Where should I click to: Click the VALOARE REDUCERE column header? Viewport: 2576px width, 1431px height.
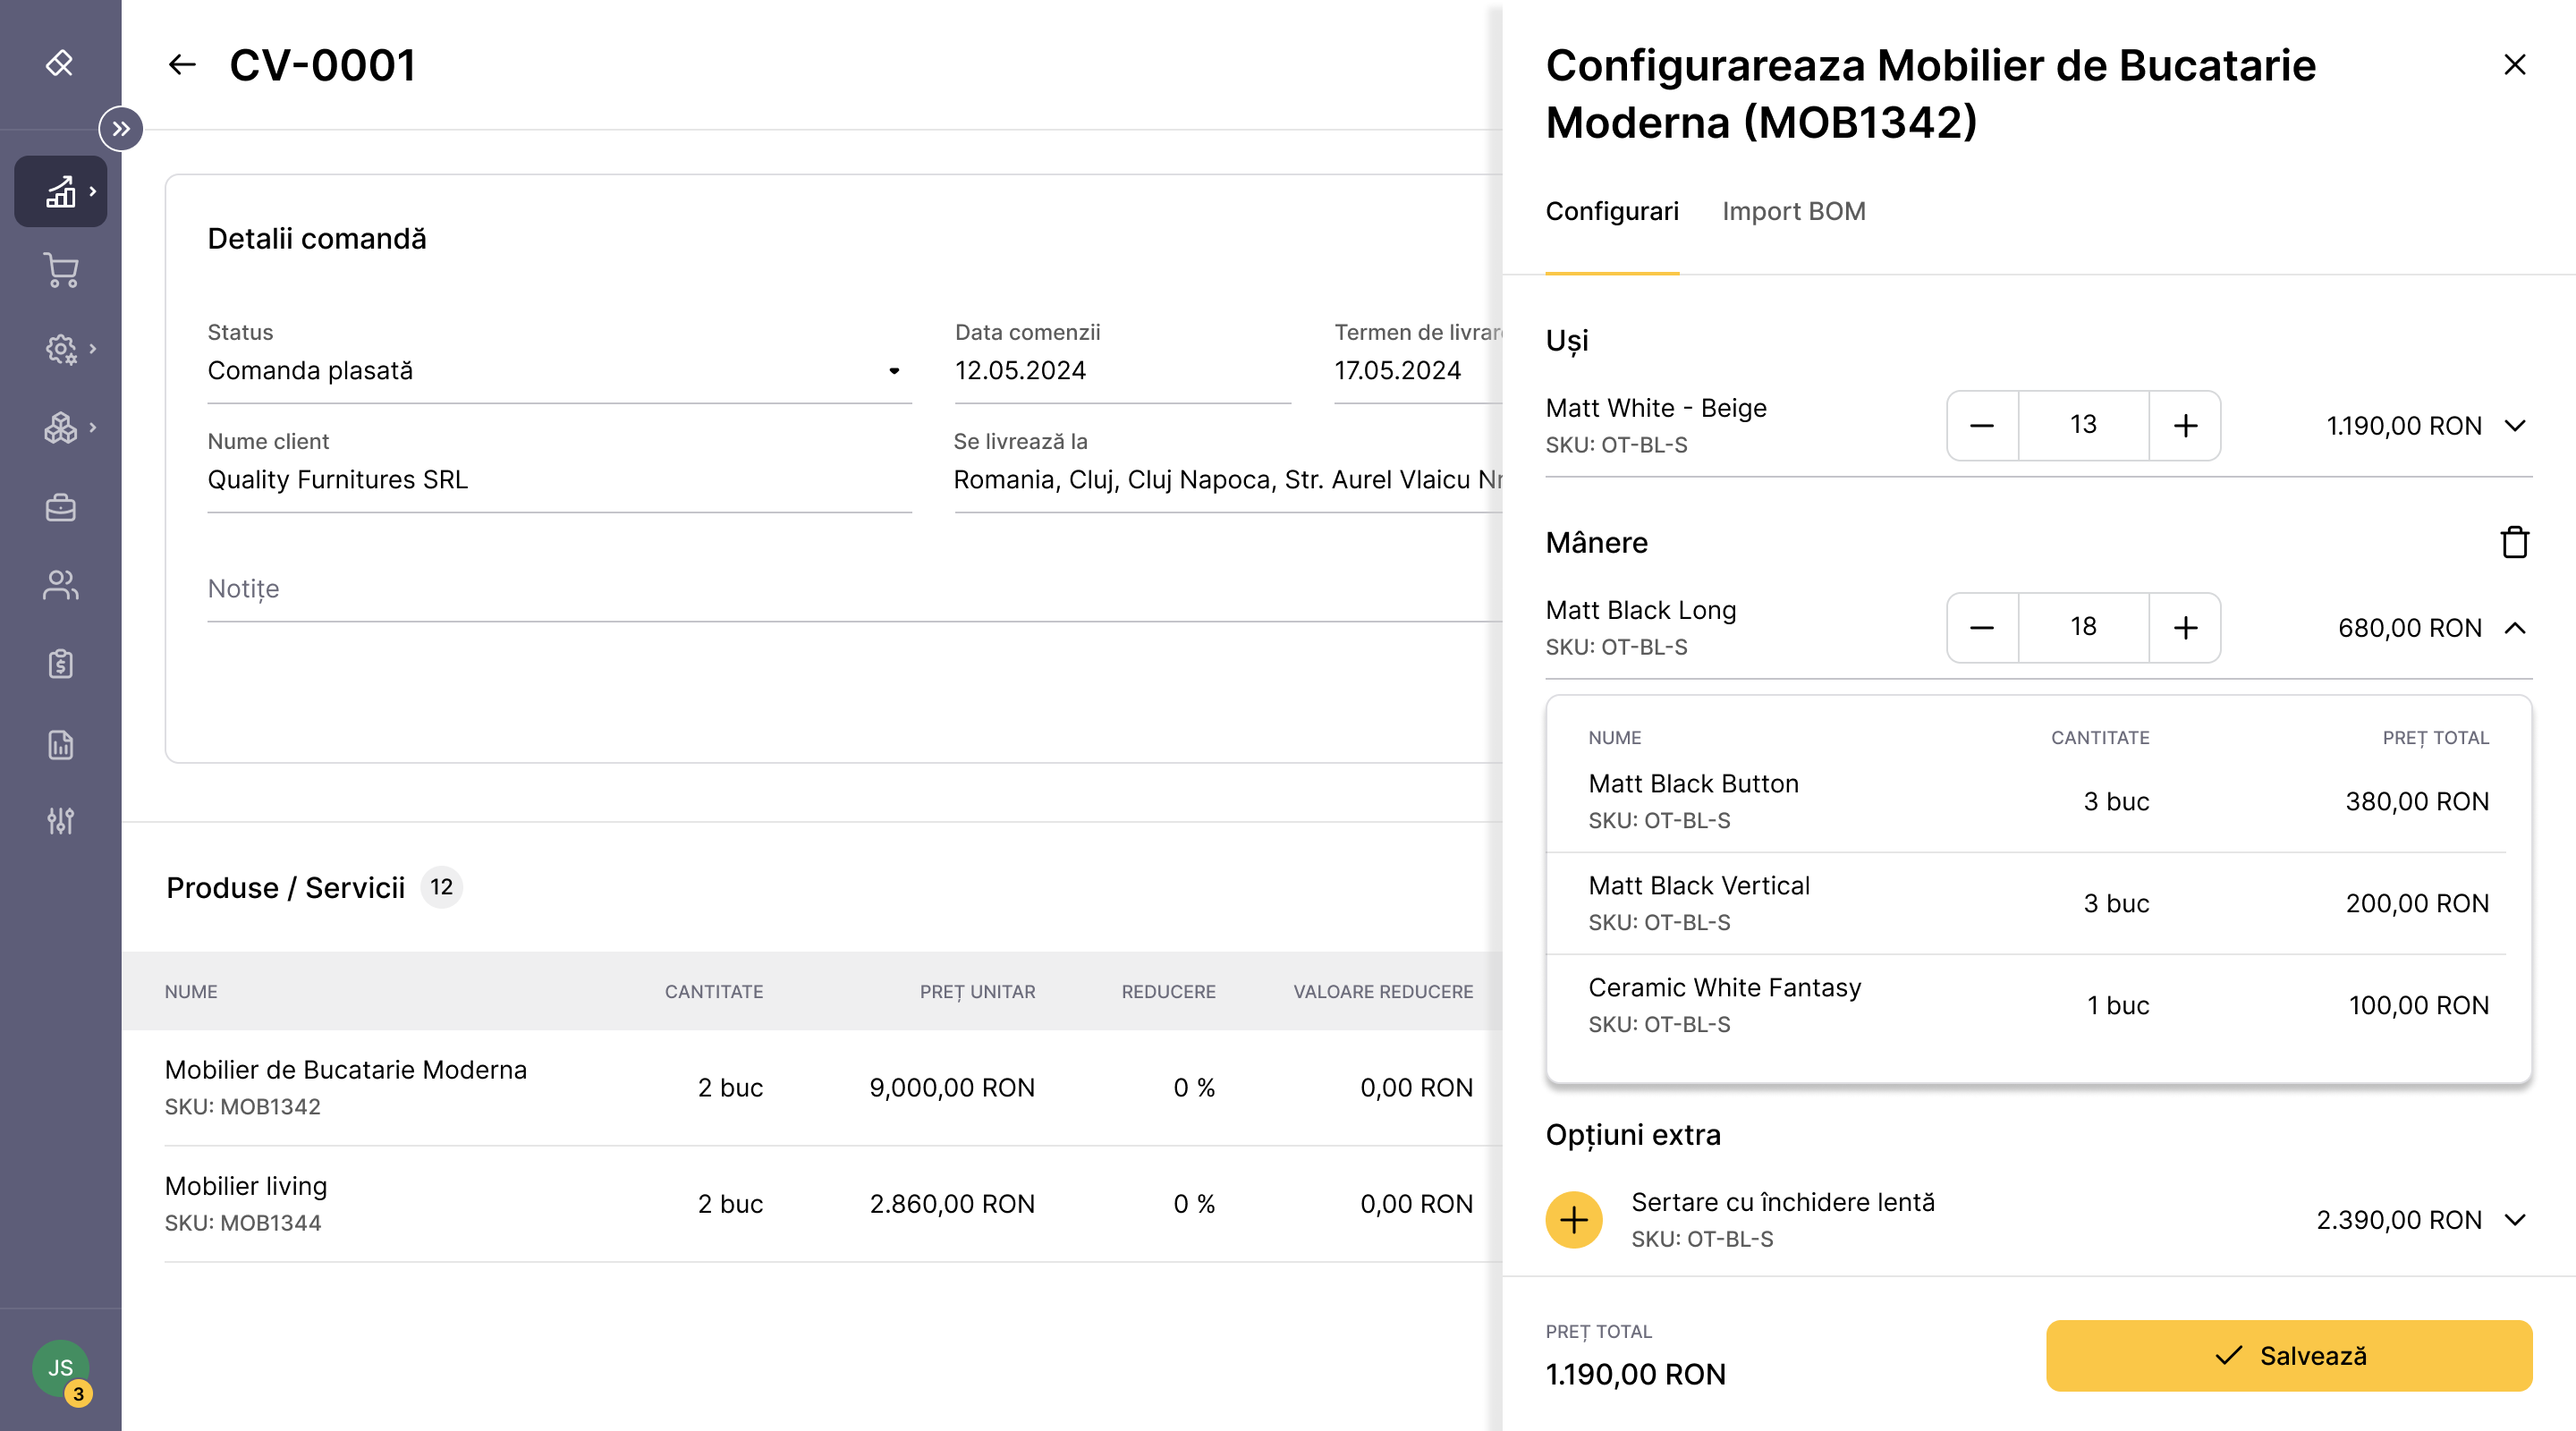click(1383, 992)
